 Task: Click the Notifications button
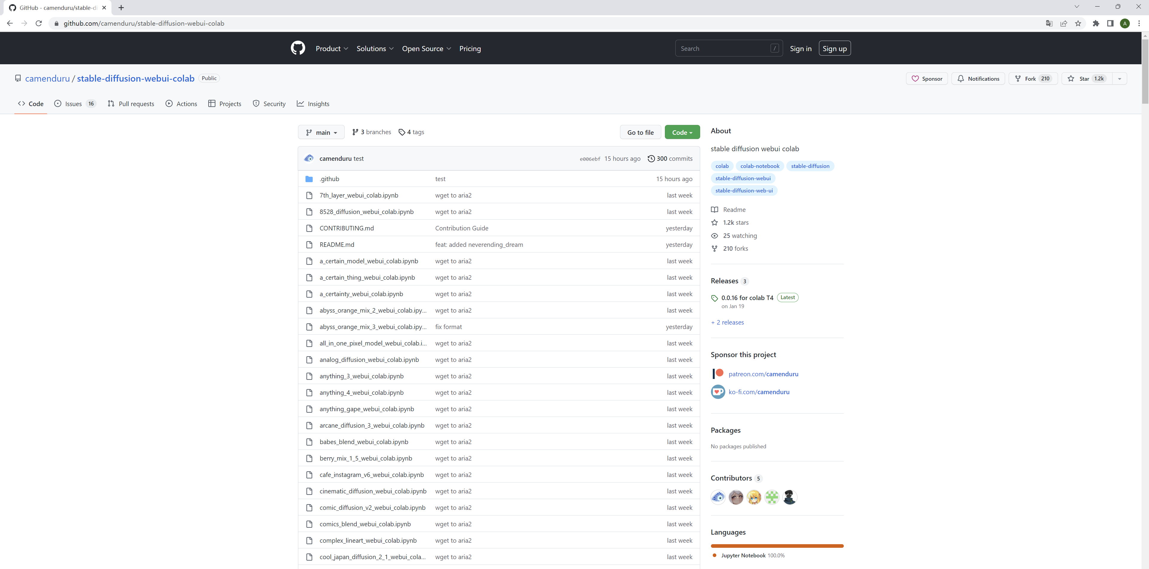coord(978,78)
